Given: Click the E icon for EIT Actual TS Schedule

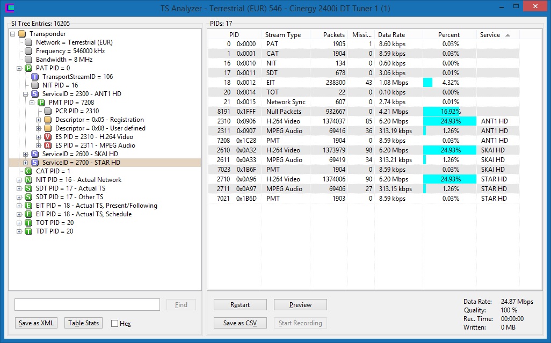Looking at the screenshot, I should click(x=28, y=214).
